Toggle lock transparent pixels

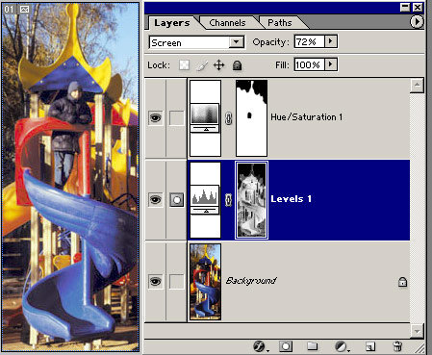[x=184, y=65]
